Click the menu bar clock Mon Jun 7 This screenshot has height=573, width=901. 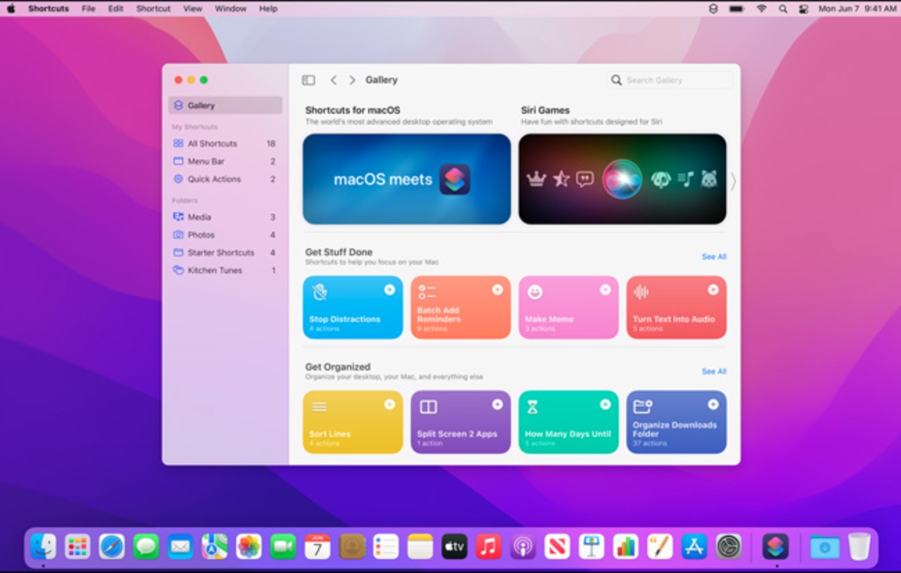point(857,9)
